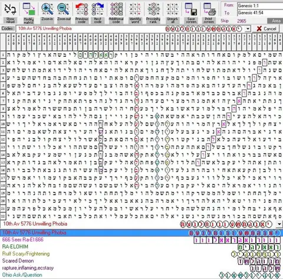This screenshot has height=279, width=283.
Task: Open the dropdown arrow below the matrix
Action: [279, 224]
